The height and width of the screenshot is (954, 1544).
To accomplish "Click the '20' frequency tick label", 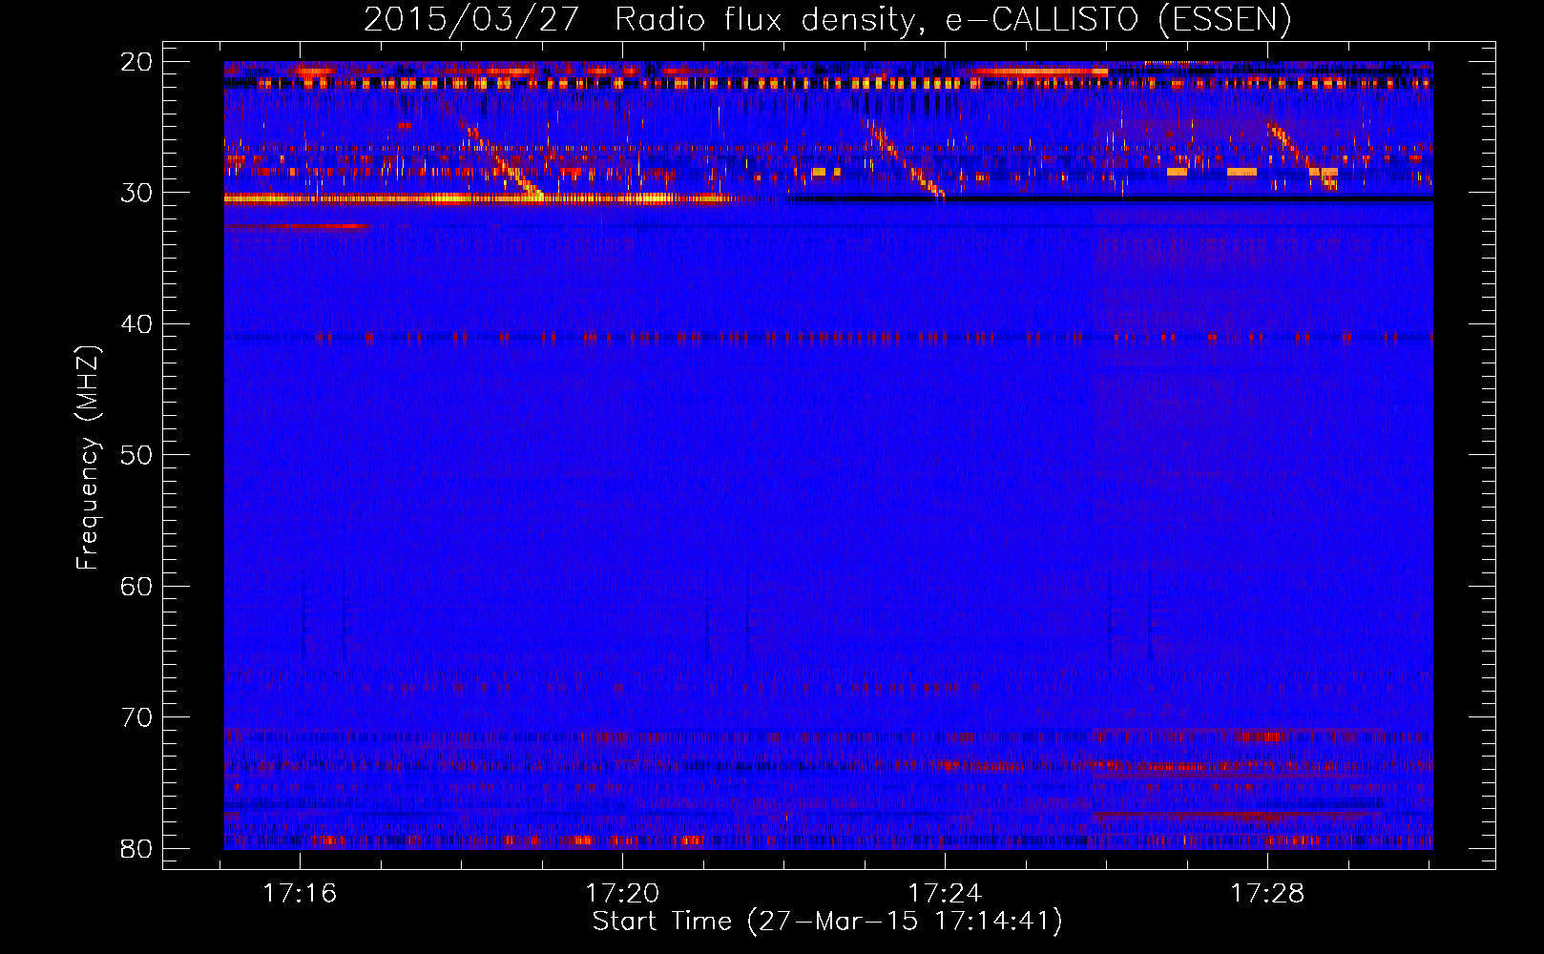I will click(x=136, y=62).
